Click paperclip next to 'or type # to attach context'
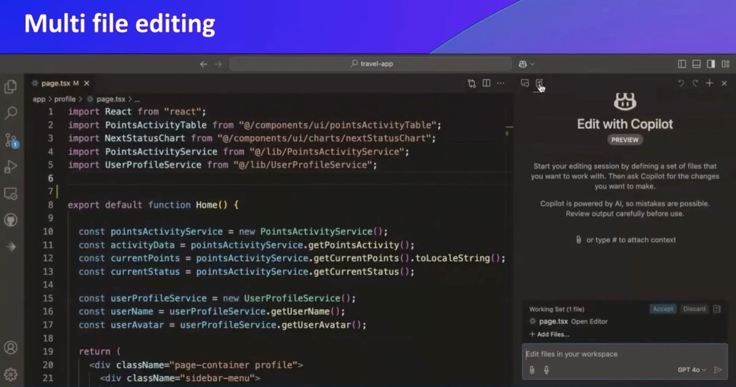 tap(578, 239)
